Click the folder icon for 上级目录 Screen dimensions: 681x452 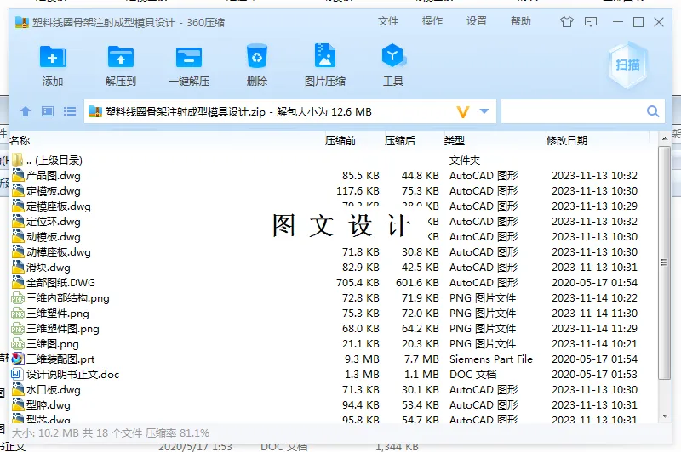click(x=17, y=160)
